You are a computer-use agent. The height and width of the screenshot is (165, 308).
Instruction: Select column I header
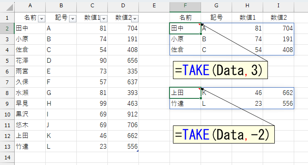(278, 6)
